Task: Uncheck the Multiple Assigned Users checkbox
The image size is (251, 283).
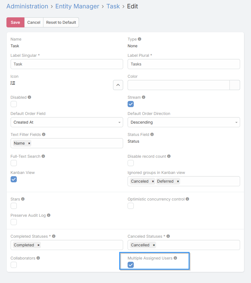Action: coord(131,265)
